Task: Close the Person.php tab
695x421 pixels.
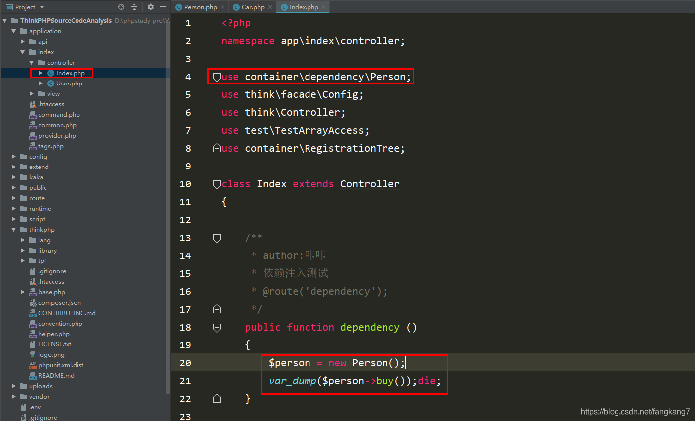Action: click(222, 7)
